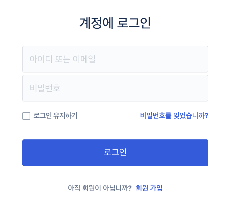Click the 아직 회원이 아닙니까? text
Screen dimensions: 239x213
[x=100, y=188]
